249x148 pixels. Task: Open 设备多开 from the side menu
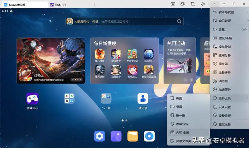click(224, 72)
